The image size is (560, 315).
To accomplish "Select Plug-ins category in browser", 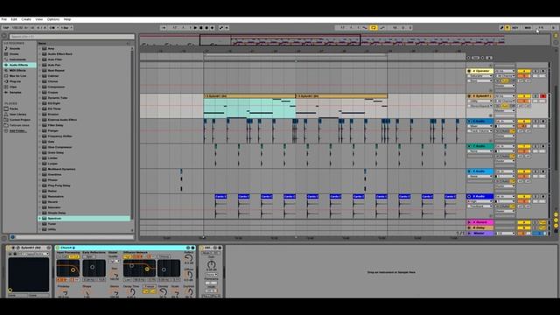I will tap(15, 81).
